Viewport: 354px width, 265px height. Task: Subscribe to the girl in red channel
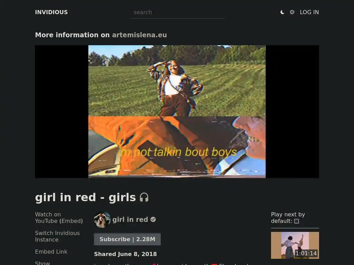pyautogui.click(x=127, y=239)
